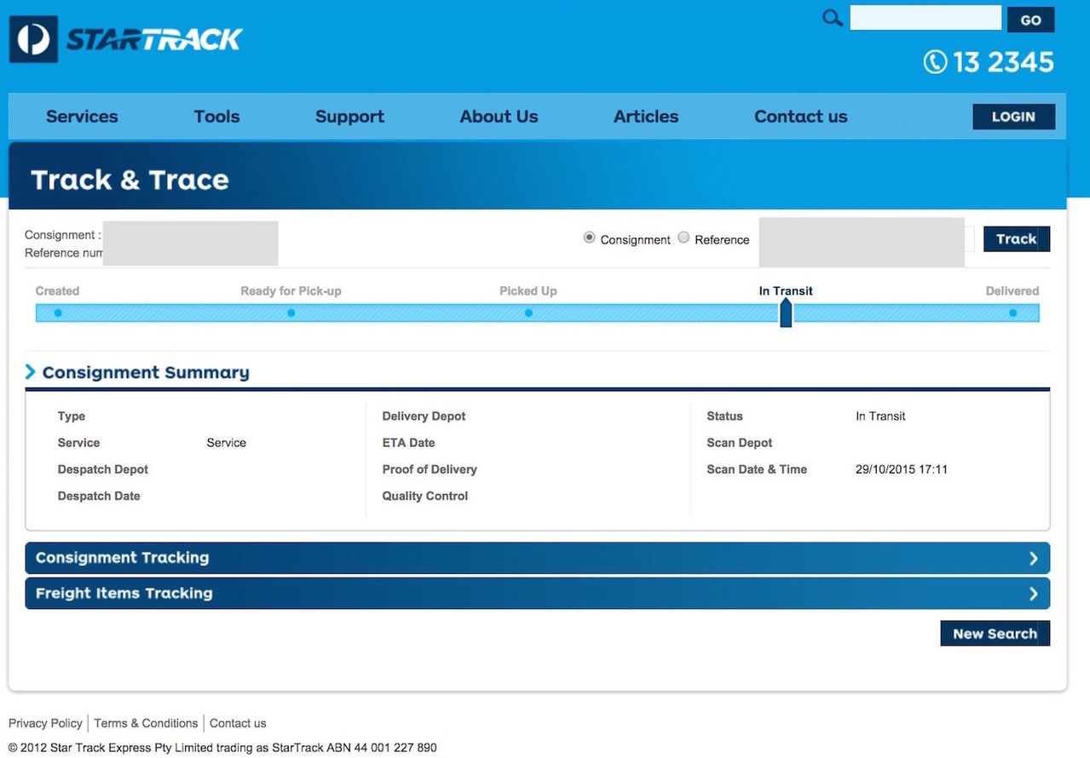The image size is (1090, 758).
Task: Open the Tools menu
Action: (x=216, y=117)
